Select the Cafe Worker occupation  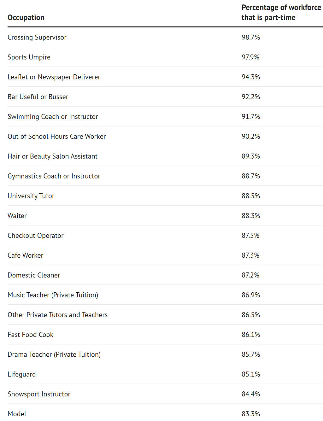click(26, 255)
